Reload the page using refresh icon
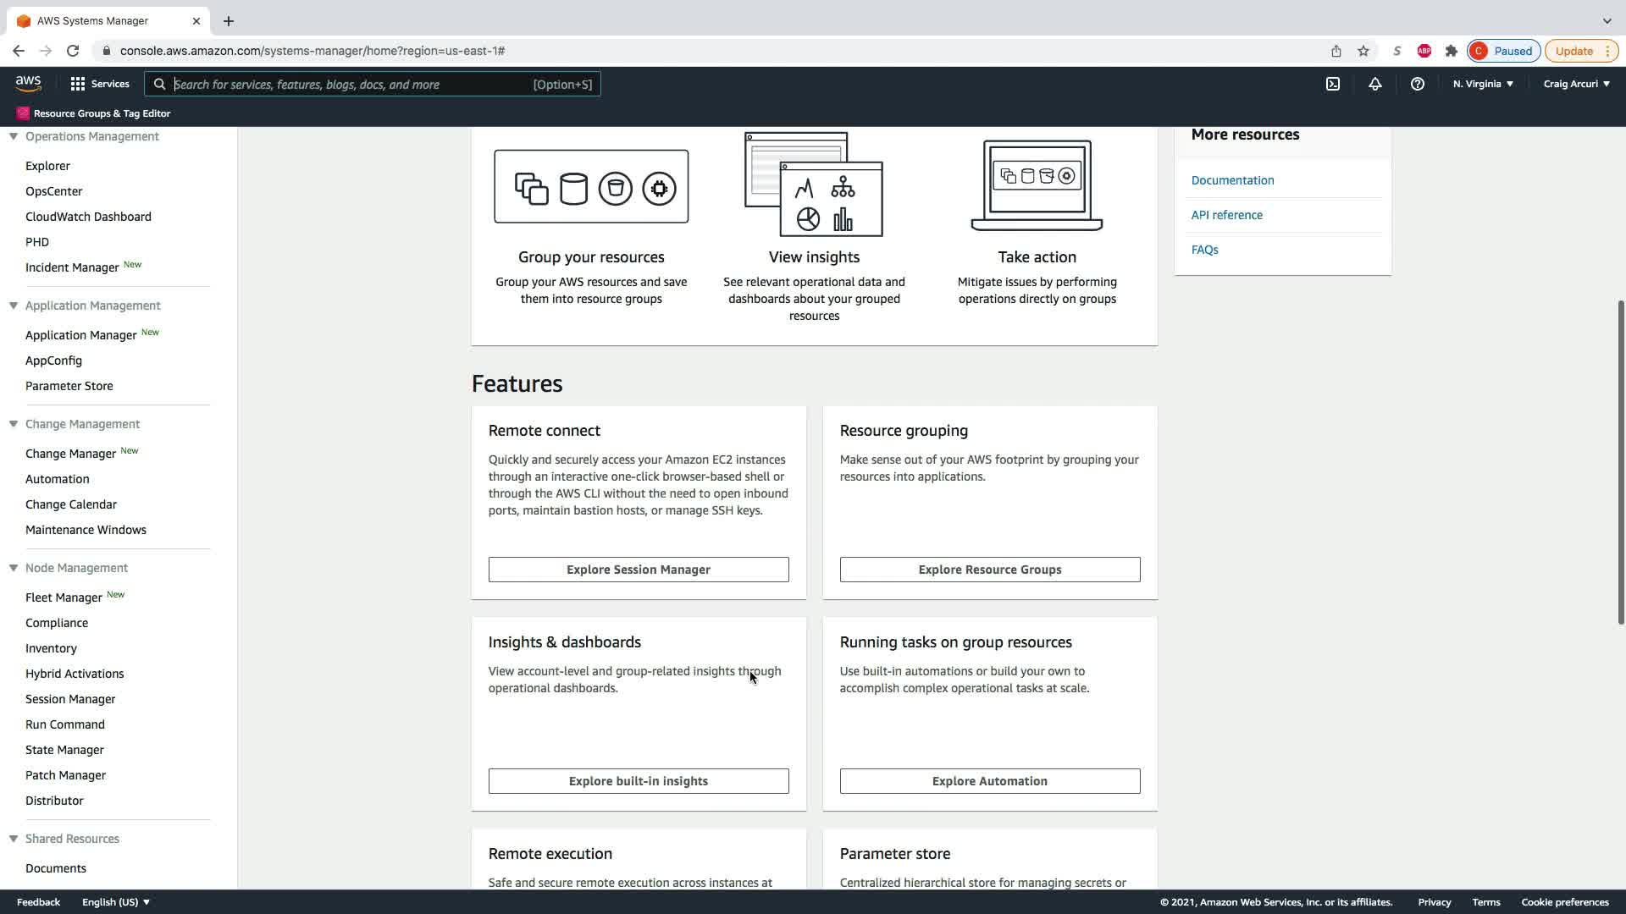The width and height of the screenshot is (1626, 914). pyautogui.click(x=73, y=51)
